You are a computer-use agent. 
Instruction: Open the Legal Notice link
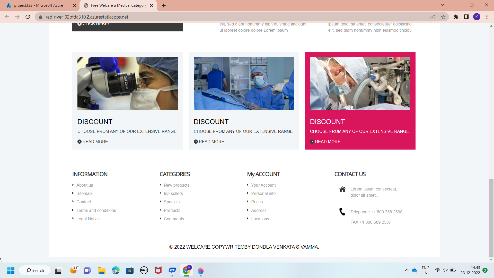pyautogui.click(x=88, y=219)
